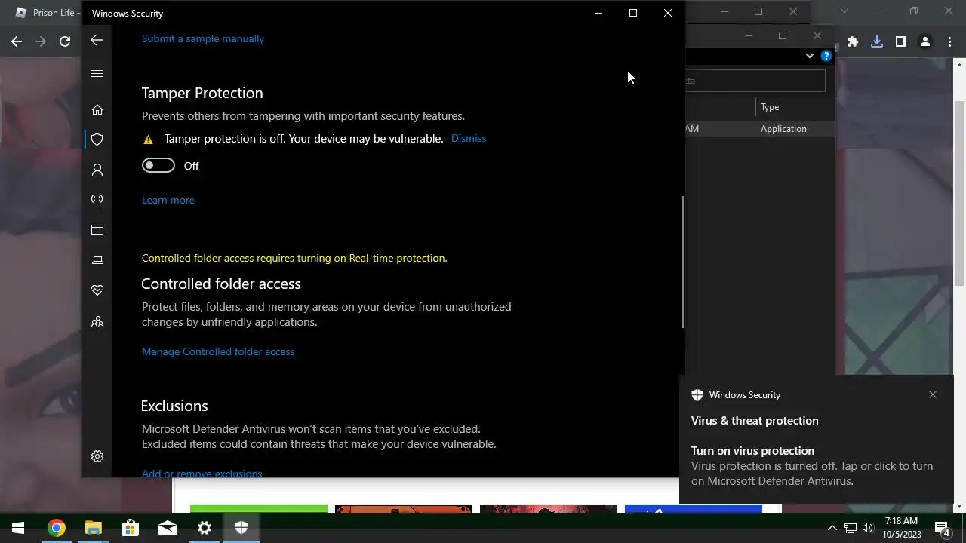Screen dimensions: 966x543
Task: Open taskbar clock showing 7:18 AM
Action: click(901, 528)
